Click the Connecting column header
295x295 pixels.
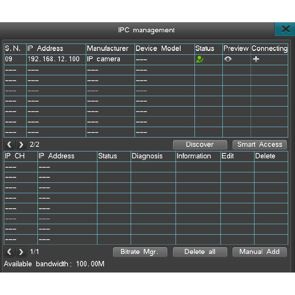(270, 49)
